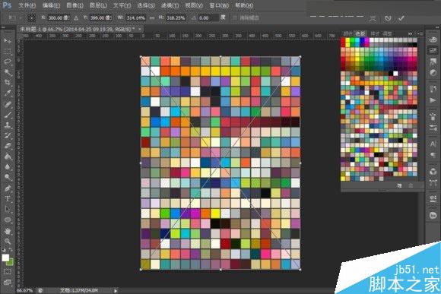This screenshot has height=294, width=441.
Task: Switch to warp mode icon
Action: (x=373, y=18)
